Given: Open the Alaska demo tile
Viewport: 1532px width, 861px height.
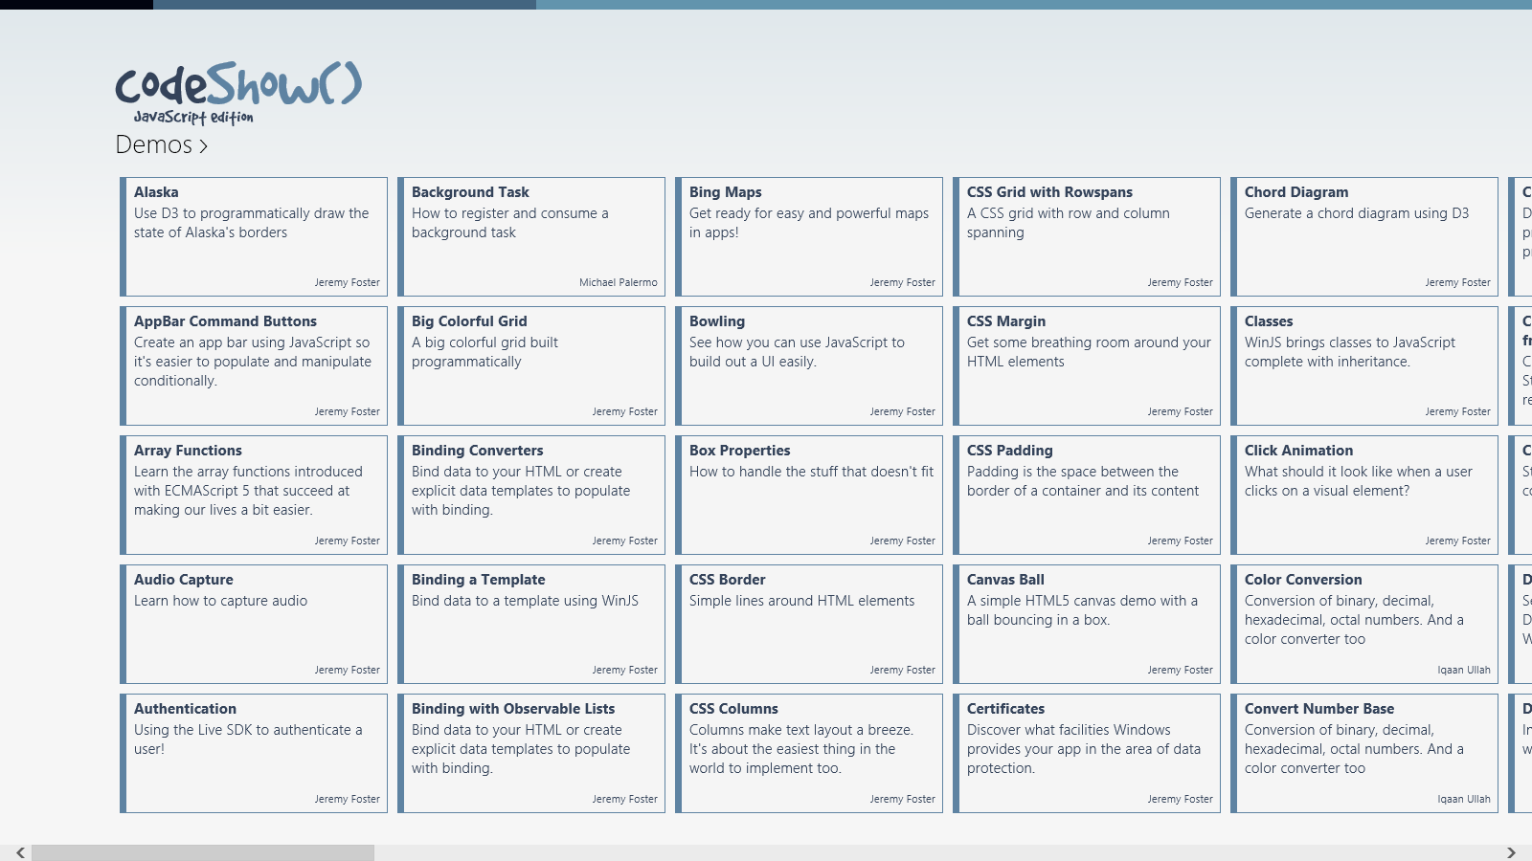Looking at the screenshot, I should click(254, 236).
